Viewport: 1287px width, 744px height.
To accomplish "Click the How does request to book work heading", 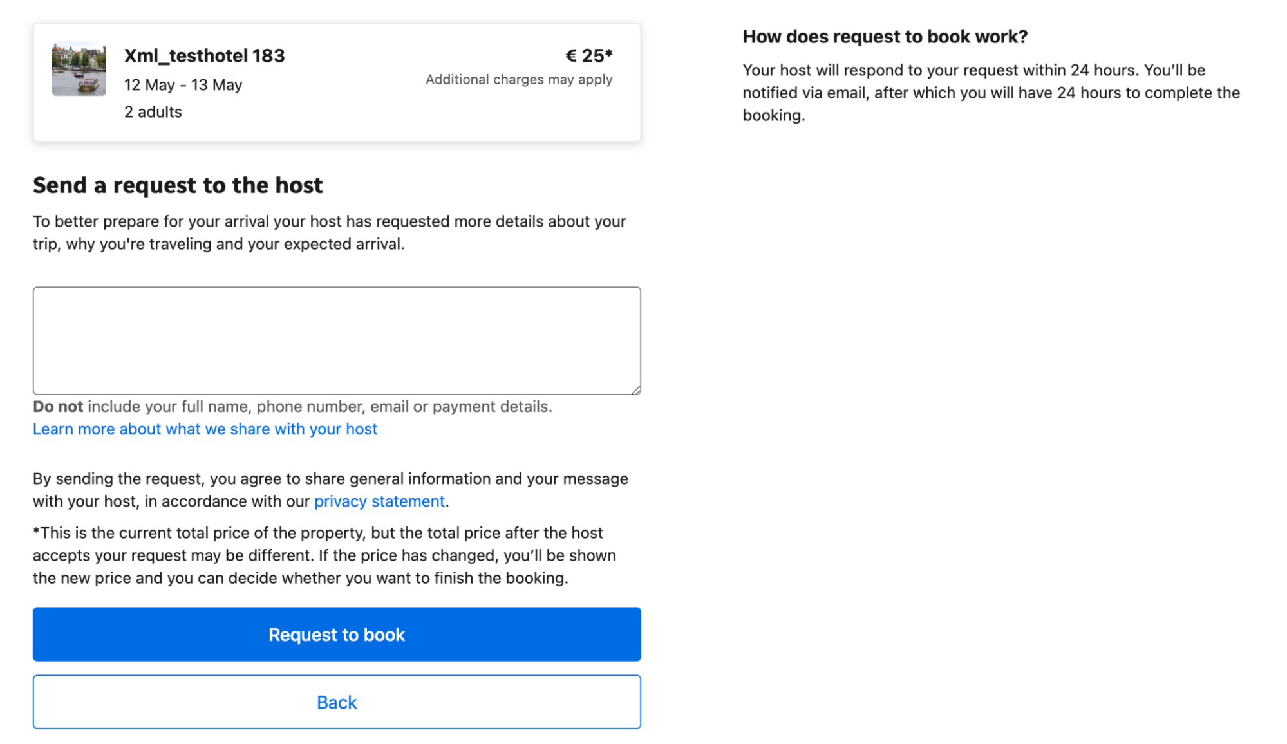I will pos(885,37).
